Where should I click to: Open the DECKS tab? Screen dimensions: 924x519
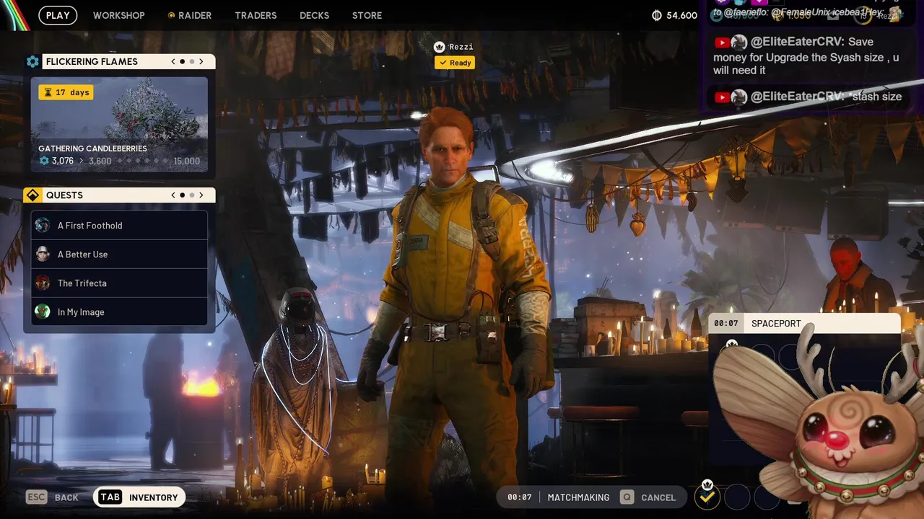point(314,15)
